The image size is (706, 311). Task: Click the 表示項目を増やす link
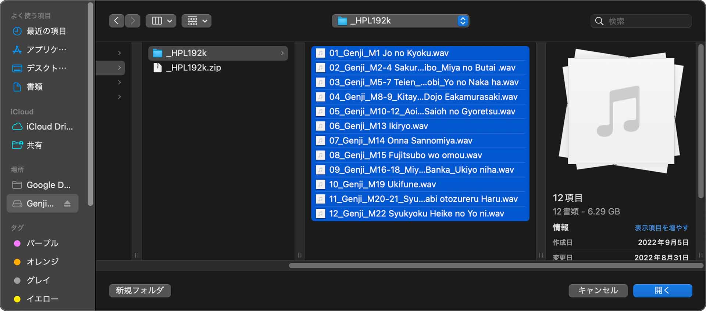click(x=661, y=228)
